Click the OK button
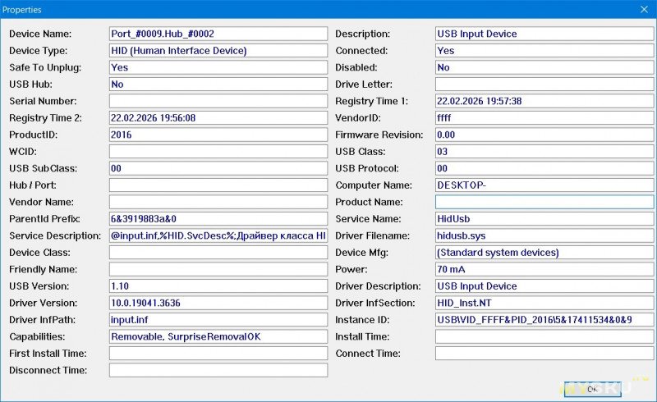This screenshot has height=402, width=657. coord(592,389)
